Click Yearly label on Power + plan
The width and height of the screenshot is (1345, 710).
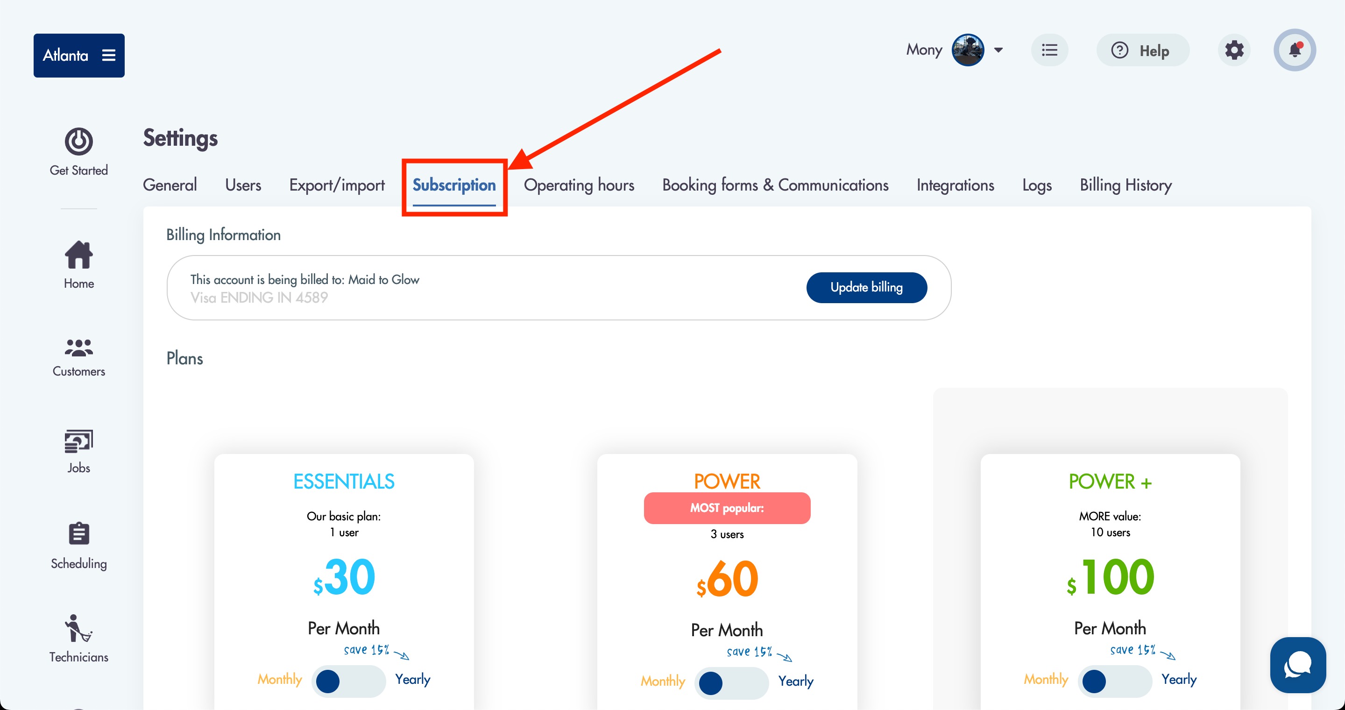[x=1179, y=679]
